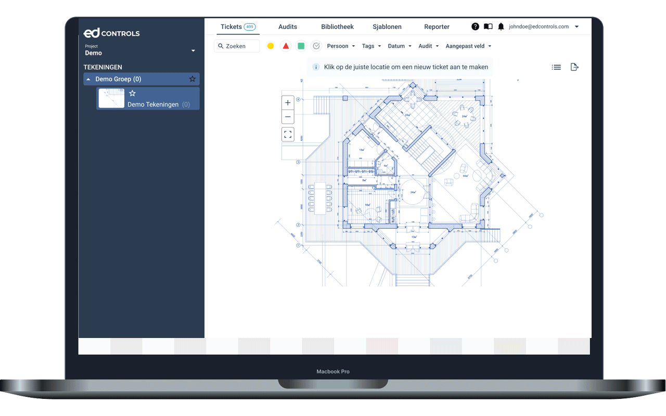Click the export icon at top right

point(574,67)
